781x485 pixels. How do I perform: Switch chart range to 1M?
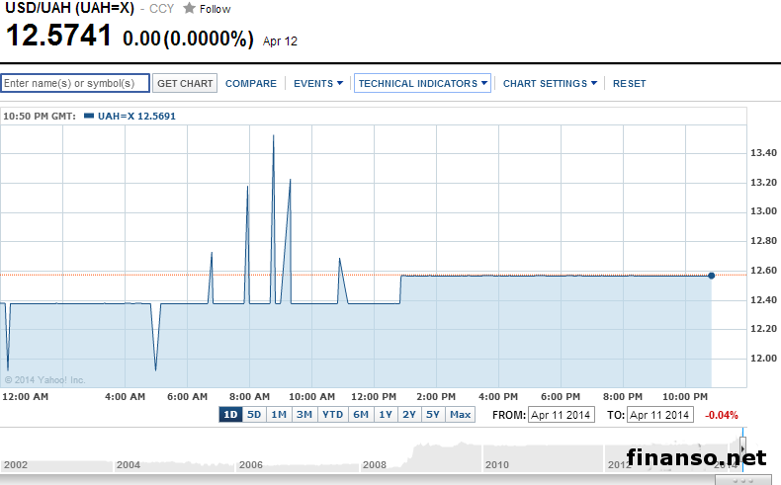point(279,415)
